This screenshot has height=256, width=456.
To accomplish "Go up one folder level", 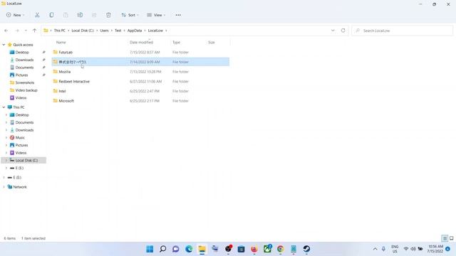I will (x=34, y=31).
